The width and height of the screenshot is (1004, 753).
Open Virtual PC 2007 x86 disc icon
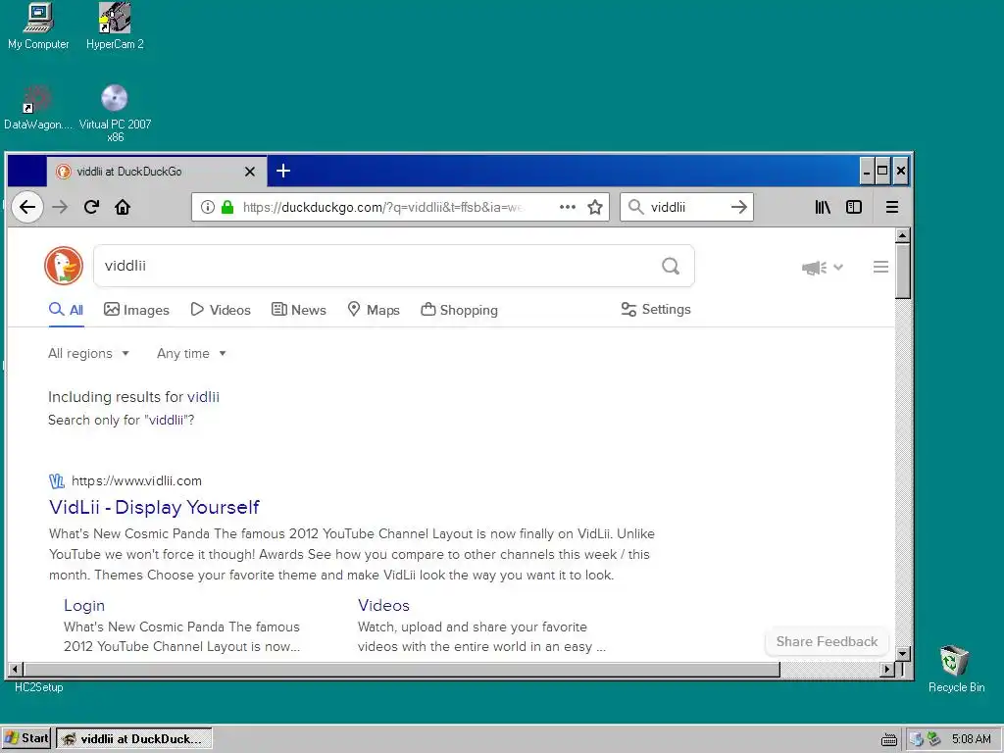point(116,114)
